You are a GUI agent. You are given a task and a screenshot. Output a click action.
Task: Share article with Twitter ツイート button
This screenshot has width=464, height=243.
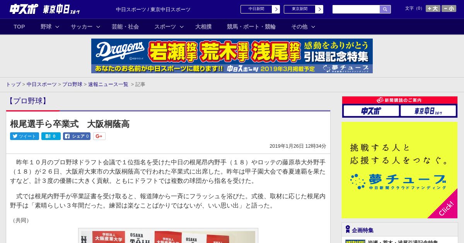[24, 136]
